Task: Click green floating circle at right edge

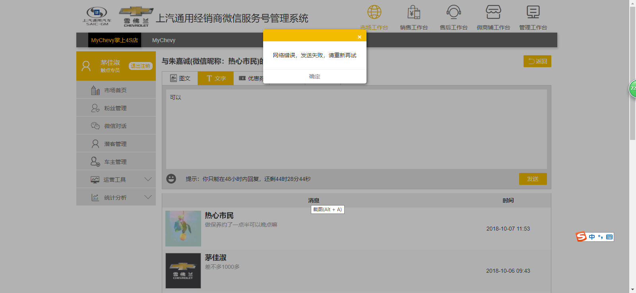Action: point(632,89)
